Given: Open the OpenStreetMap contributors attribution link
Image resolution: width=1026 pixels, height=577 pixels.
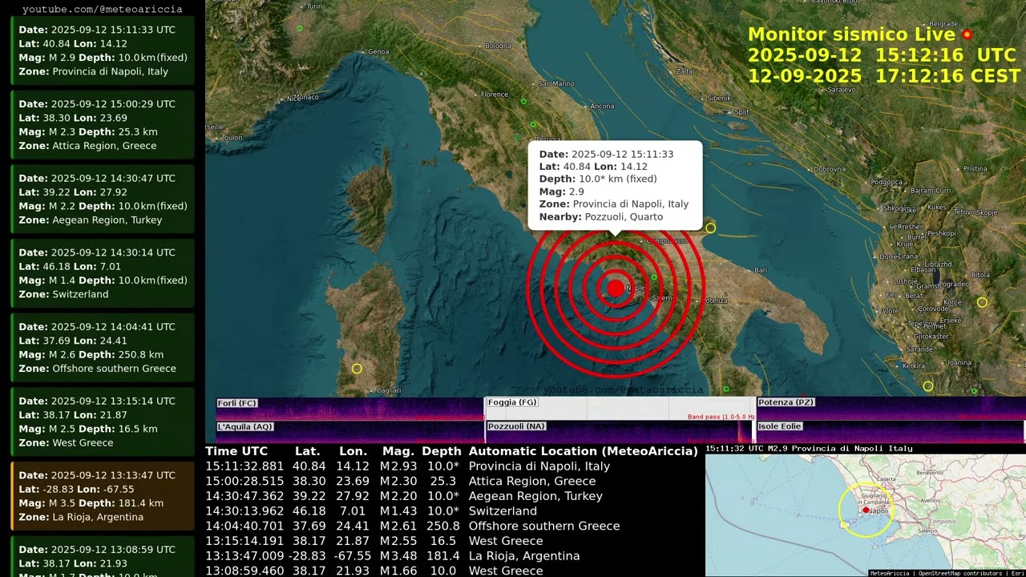Looking at the screenshot, I should point(960,573).
